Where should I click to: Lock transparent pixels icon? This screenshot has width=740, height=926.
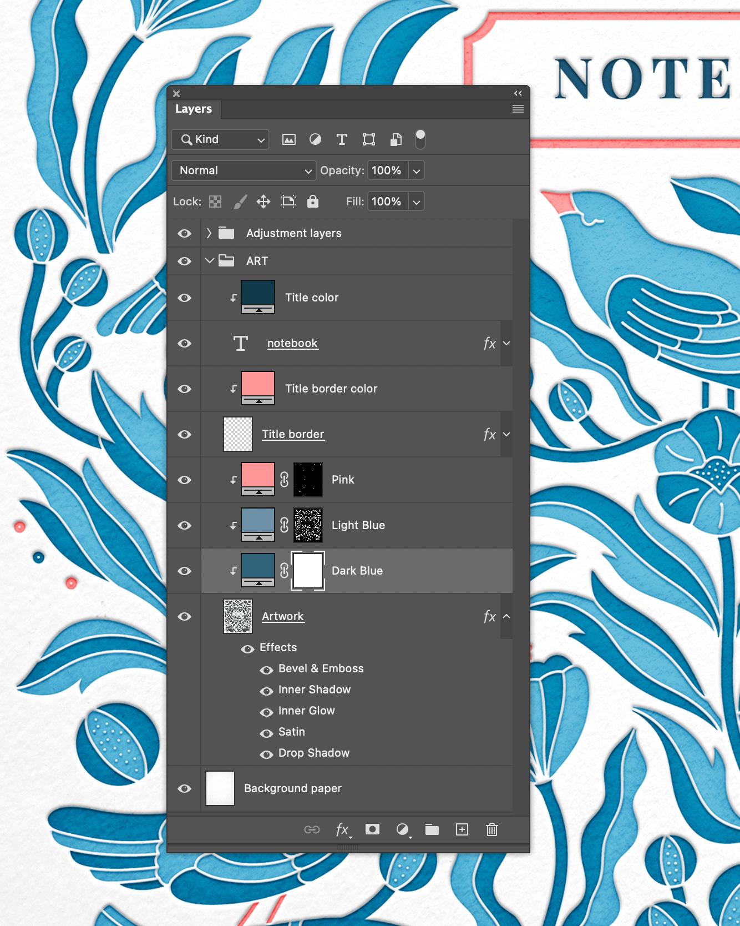215,202
